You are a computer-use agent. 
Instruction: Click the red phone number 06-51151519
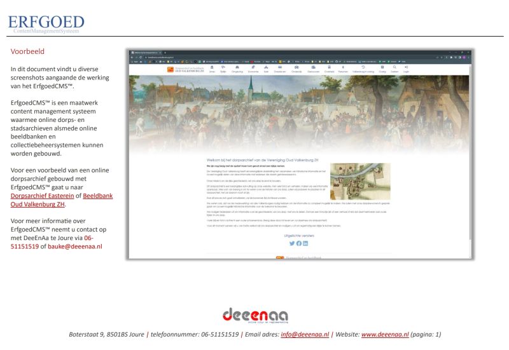click(x=52, y=242)
